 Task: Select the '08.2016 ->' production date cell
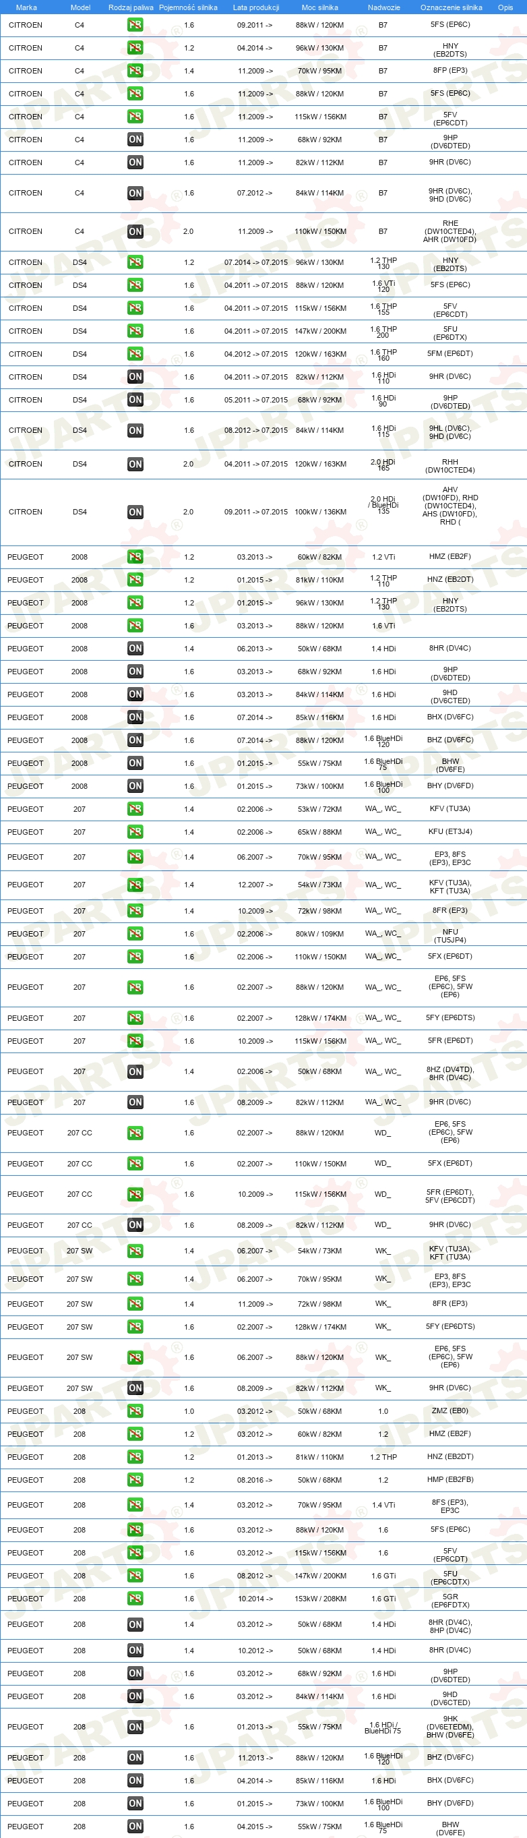coord(255,1480)
